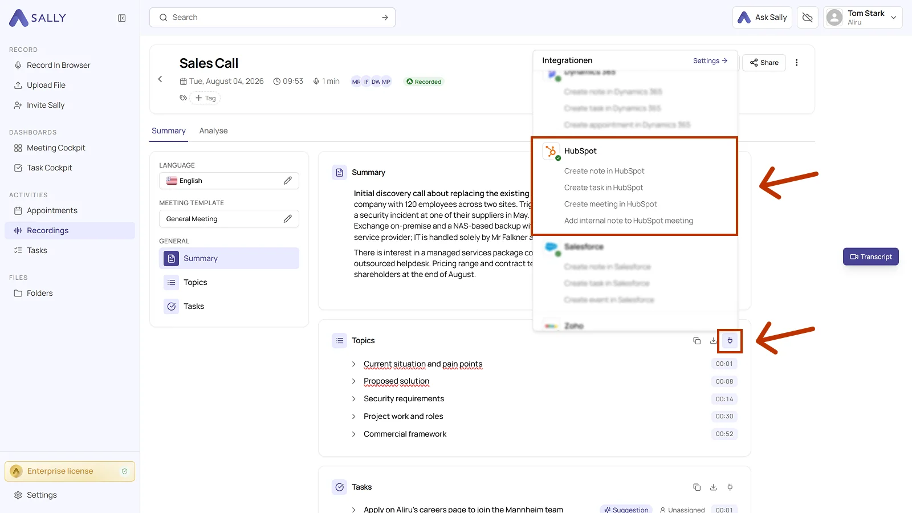Add a Tag to the call
This screenshot has width=912, height=513.
click(x=205, y=98)
